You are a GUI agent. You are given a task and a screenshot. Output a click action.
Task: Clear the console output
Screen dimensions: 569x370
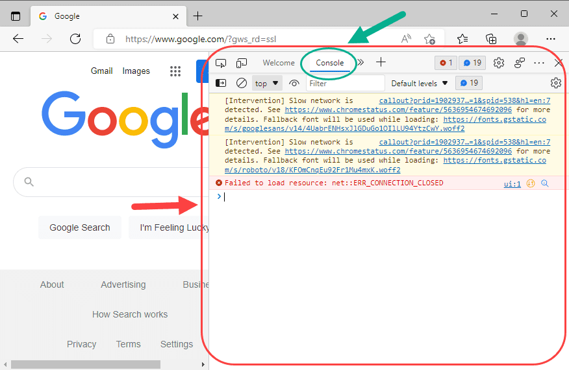tap(242, 84)
